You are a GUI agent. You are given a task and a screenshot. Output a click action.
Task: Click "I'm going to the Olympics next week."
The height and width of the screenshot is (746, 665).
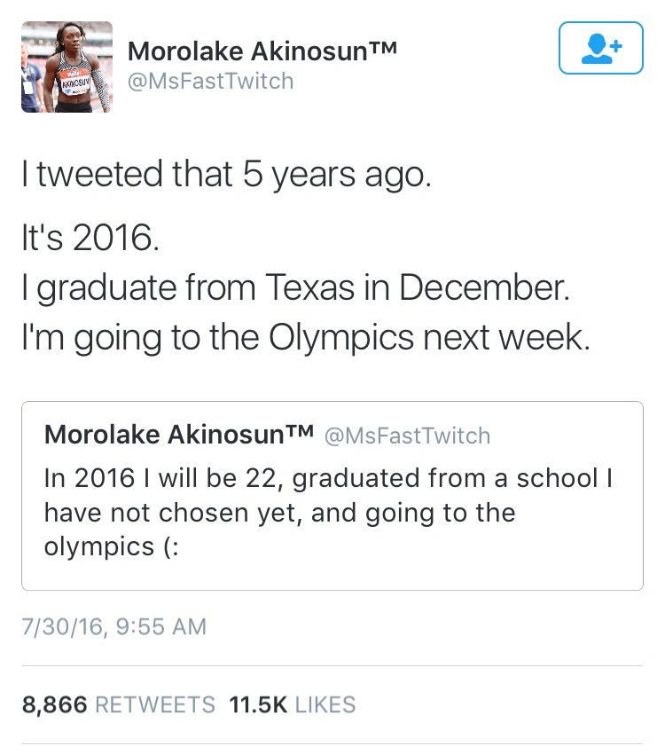pyautogui.click(x=305, y=338)
